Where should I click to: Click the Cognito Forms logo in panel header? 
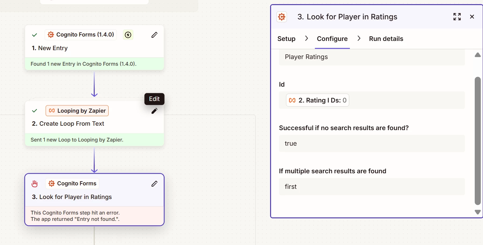tap(282, 17)
